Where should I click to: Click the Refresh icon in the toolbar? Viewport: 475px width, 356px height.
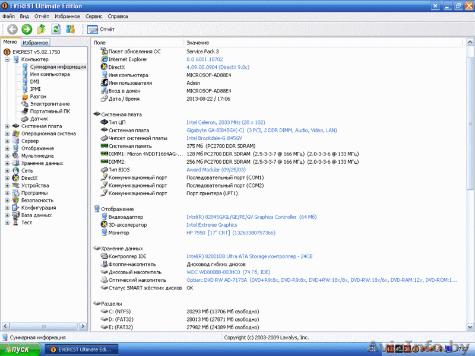tap(56, 29)
